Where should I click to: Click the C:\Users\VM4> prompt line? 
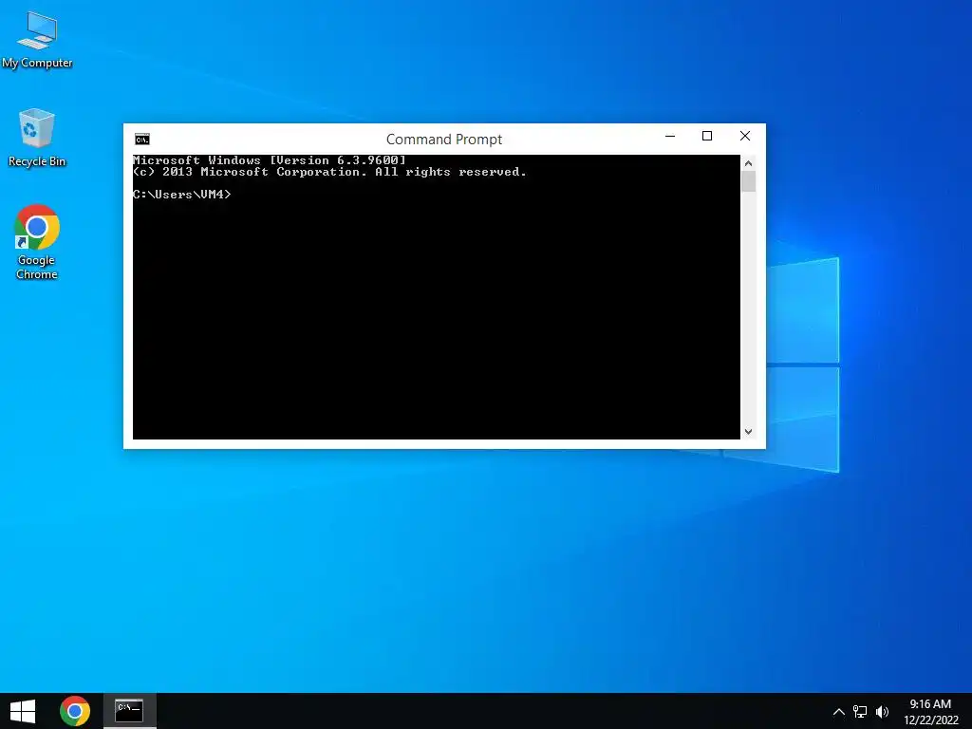(x=181, y=194)
